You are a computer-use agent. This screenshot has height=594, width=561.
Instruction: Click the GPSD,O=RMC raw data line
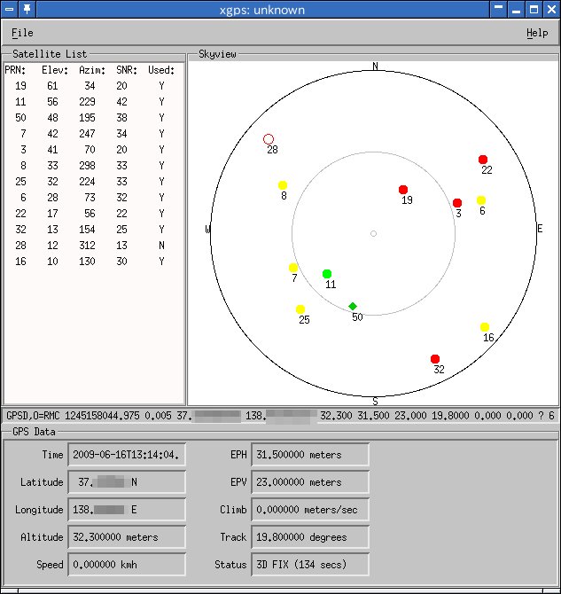(x=280, y=416)
